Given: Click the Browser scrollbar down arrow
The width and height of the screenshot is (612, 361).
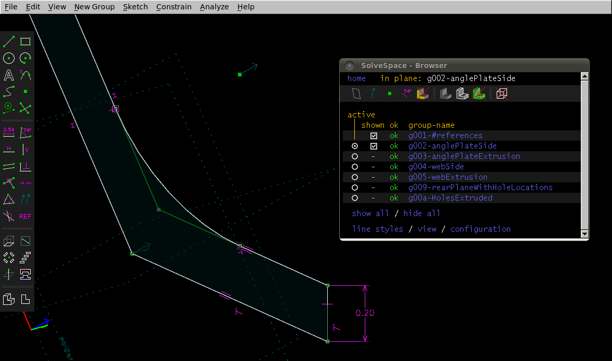Looking at the screenshot, I should point(584,234).
